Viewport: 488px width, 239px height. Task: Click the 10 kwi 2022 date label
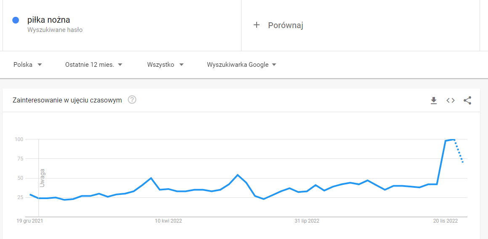(168, 221)
